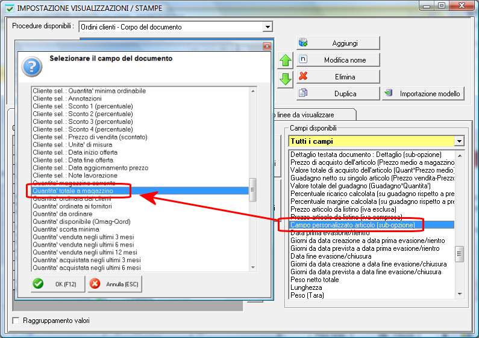Minimize the Impostazione Visualizzazioni window
Screen dimensions: 479x338
tap(427, 6)
